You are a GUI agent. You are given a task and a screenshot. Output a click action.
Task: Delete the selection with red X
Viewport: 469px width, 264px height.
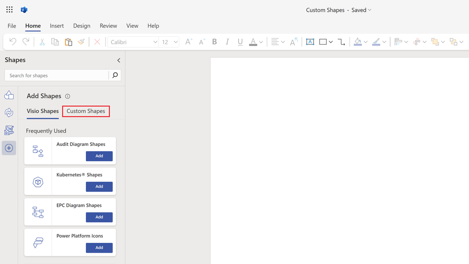97,42
